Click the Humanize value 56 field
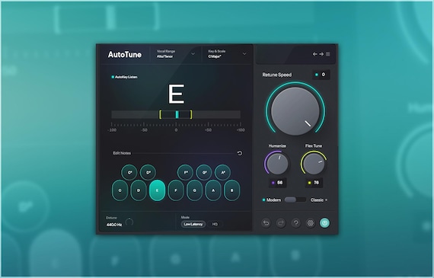The height and width of the screenshot is (278, 434). click(277, 183)
